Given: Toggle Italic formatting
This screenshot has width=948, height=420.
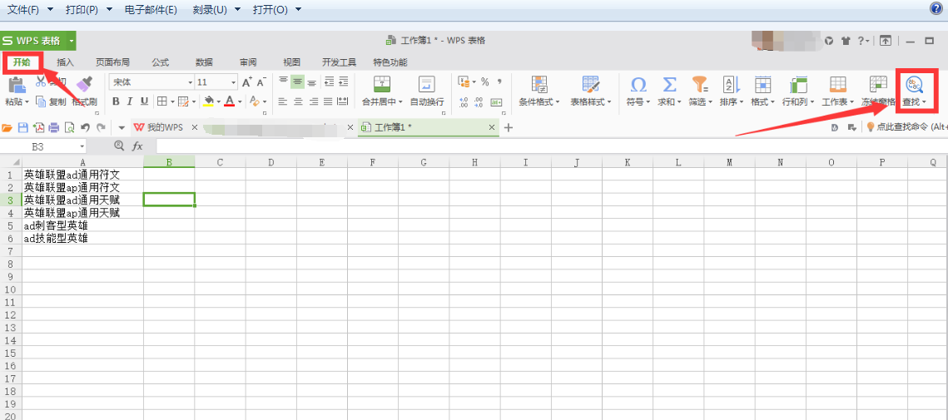Looking at the screenshot, I should 129,101.
